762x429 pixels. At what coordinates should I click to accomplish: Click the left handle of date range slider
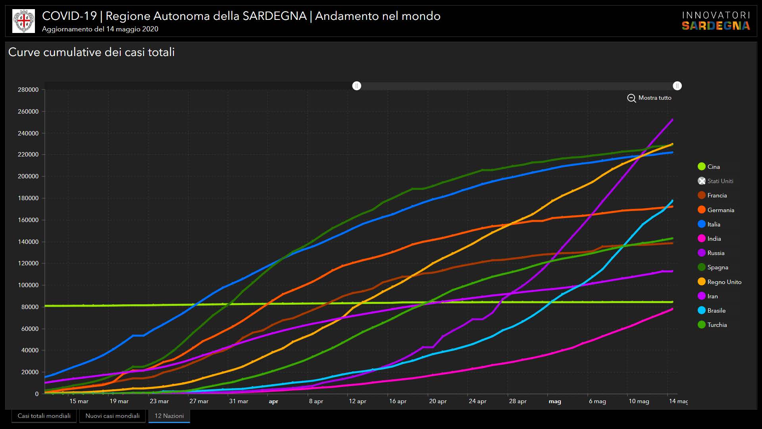tap(357, 86)
